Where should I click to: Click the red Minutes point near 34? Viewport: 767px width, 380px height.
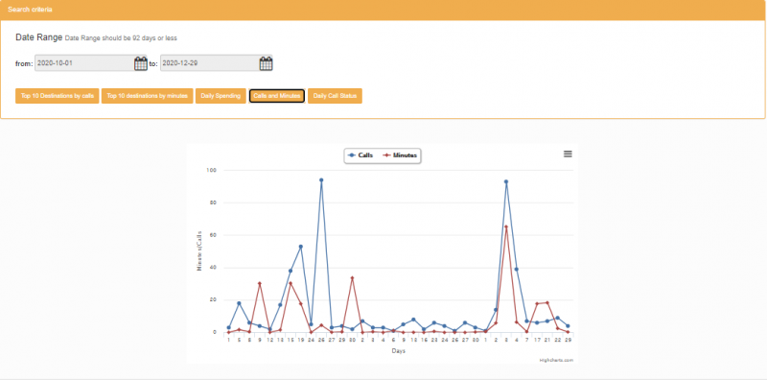(x=352, y=278)
